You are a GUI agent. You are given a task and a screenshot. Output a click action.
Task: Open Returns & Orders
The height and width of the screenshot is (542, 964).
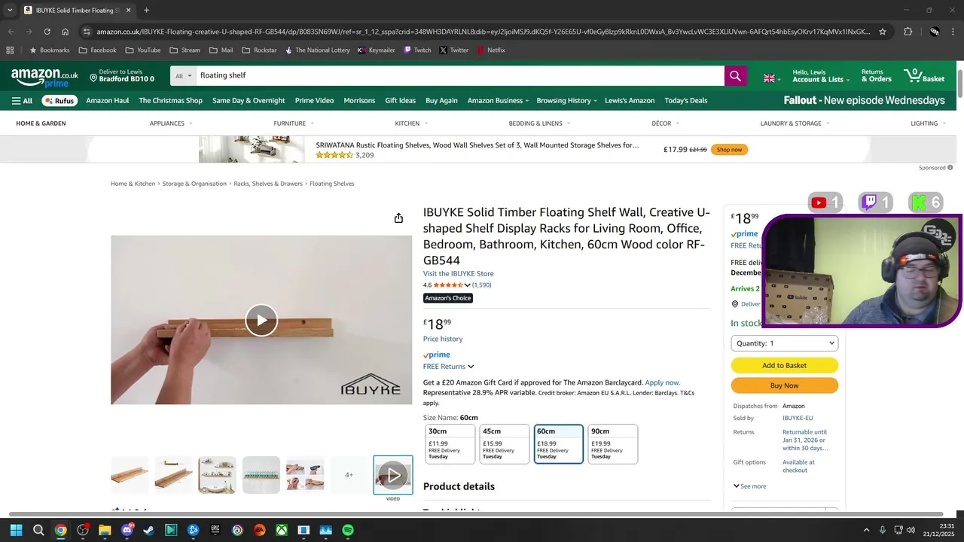(x=876, y=76)
